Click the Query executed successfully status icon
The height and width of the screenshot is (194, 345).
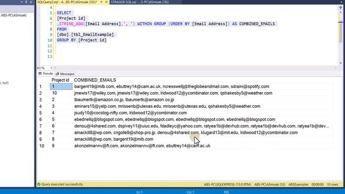[x=39, y=184]
